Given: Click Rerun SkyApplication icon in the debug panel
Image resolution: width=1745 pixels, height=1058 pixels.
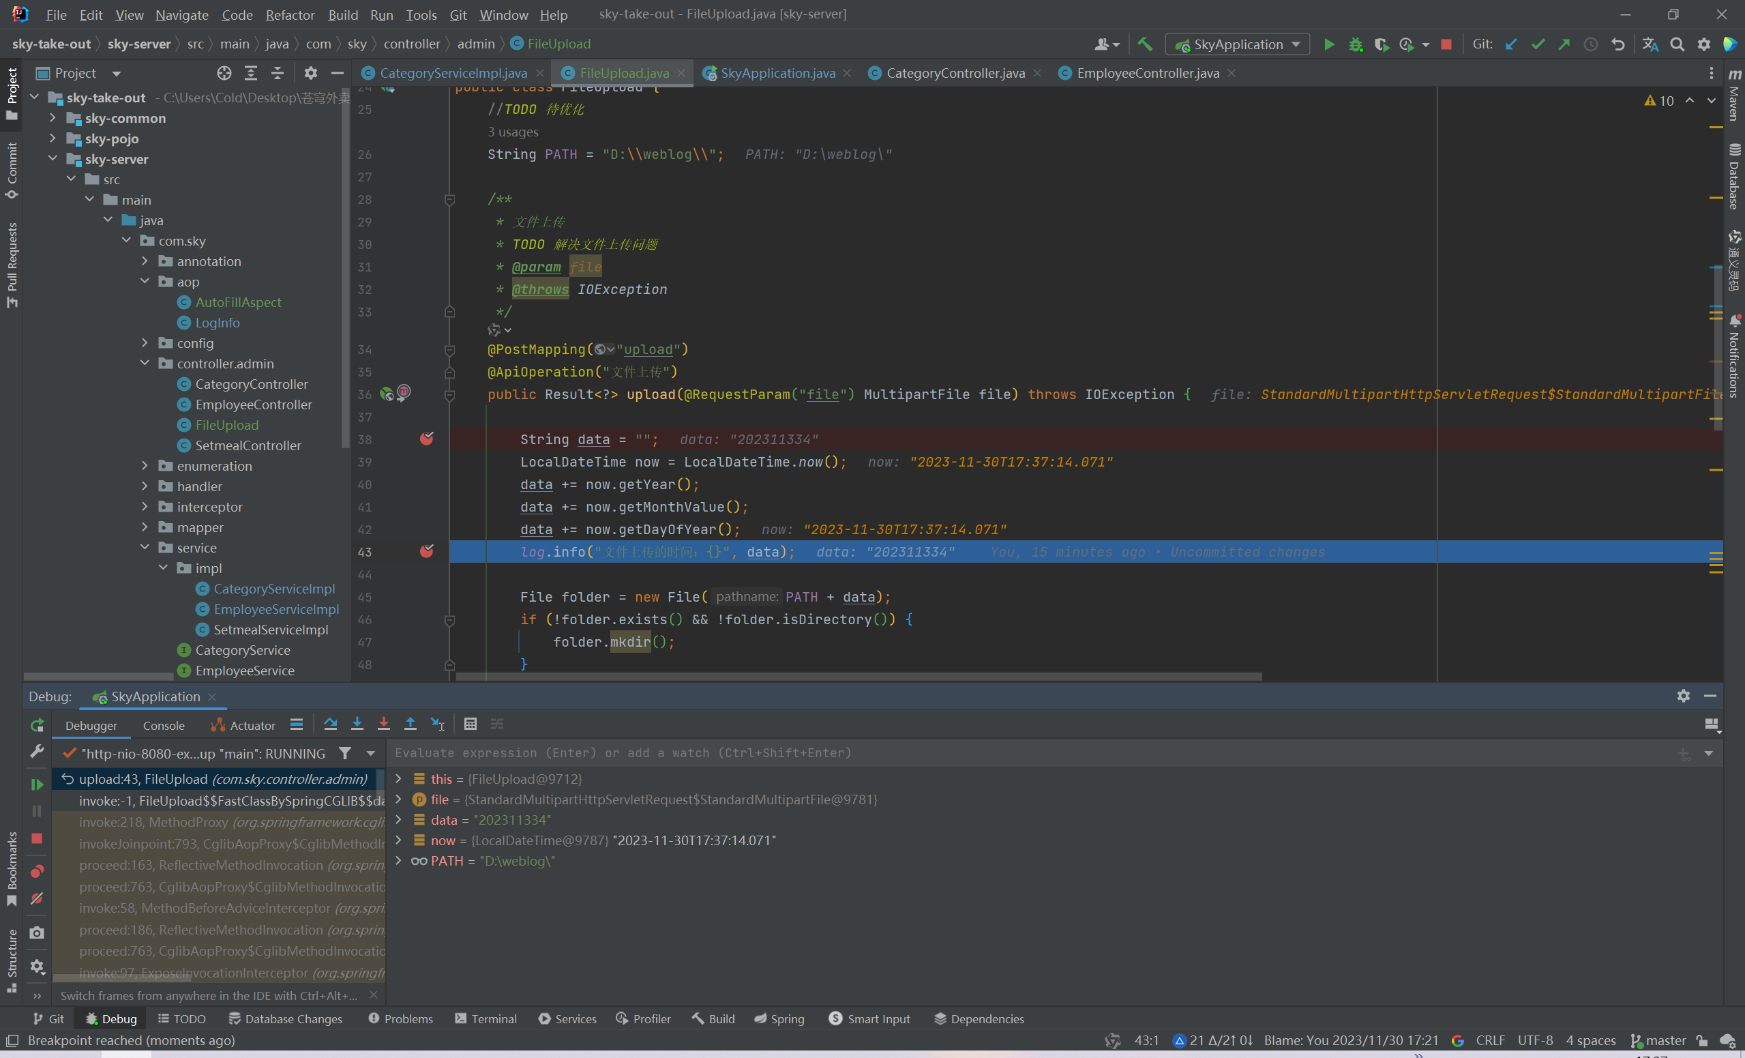Looking at the screenshot, I should (37, 725).
